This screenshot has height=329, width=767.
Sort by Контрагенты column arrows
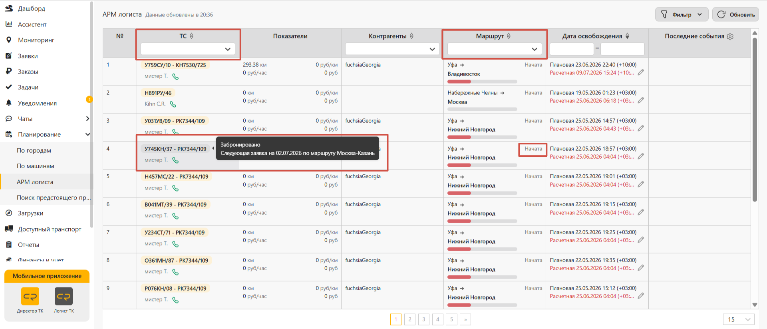coord(412,36)
